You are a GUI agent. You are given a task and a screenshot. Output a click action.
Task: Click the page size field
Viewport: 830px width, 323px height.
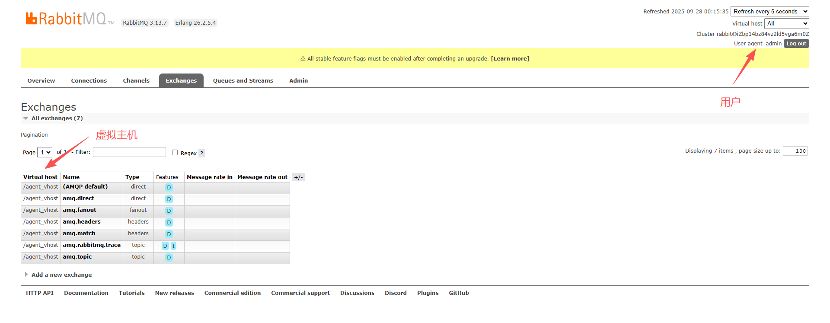point(795,151)
